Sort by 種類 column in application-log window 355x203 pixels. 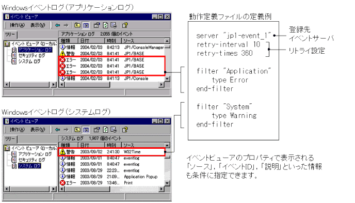(69, 41)
